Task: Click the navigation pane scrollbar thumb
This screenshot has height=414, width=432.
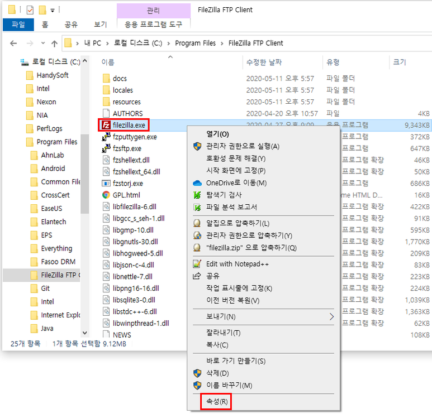Action: pyautogui.click(x=85, y=174)
